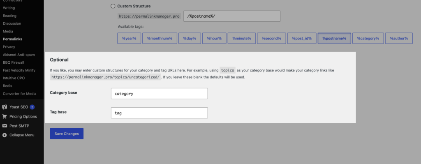
Task: Click the Custom Structure label
Action: tap(134, 6)
